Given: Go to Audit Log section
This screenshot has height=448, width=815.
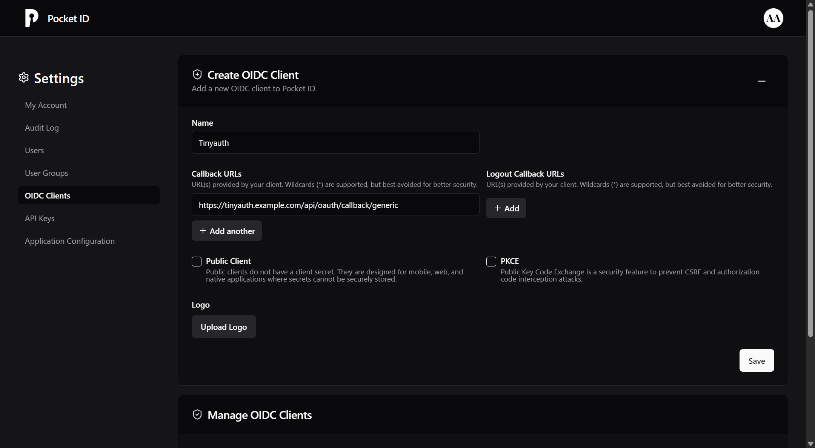Looking at the screenshot, I should click(42, 128).
